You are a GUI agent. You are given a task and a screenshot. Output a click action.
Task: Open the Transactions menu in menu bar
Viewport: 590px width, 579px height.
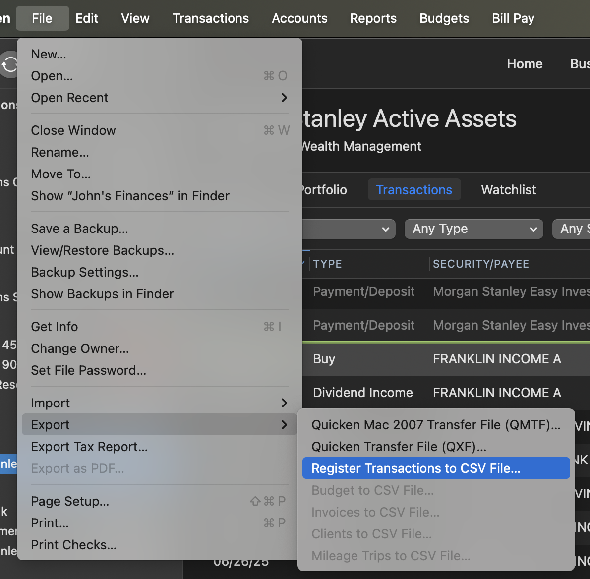(x=211, y=18)
